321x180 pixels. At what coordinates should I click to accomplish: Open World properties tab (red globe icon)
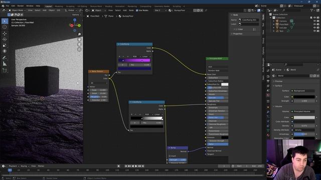click(x=268, y=95)
